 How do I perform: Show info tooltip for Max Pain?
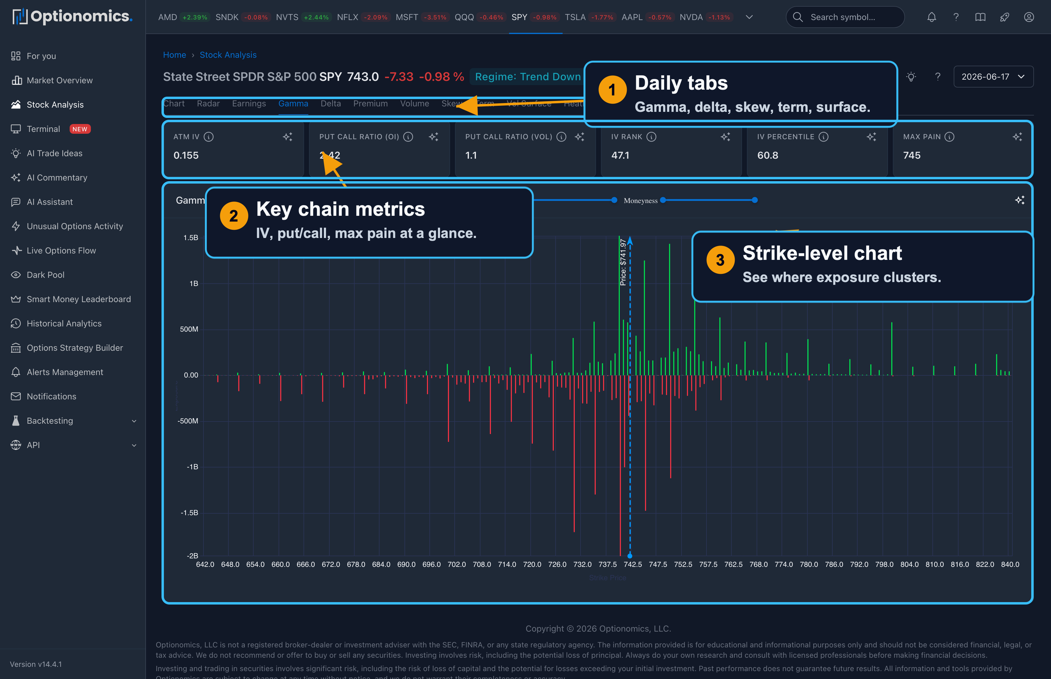tap(949, 137)
